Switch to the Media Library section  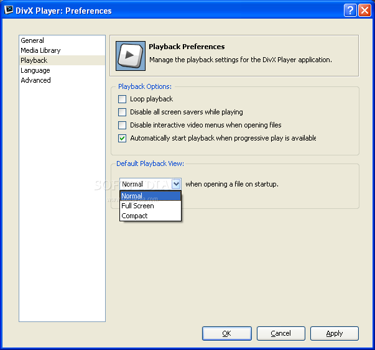click(62, 50)
